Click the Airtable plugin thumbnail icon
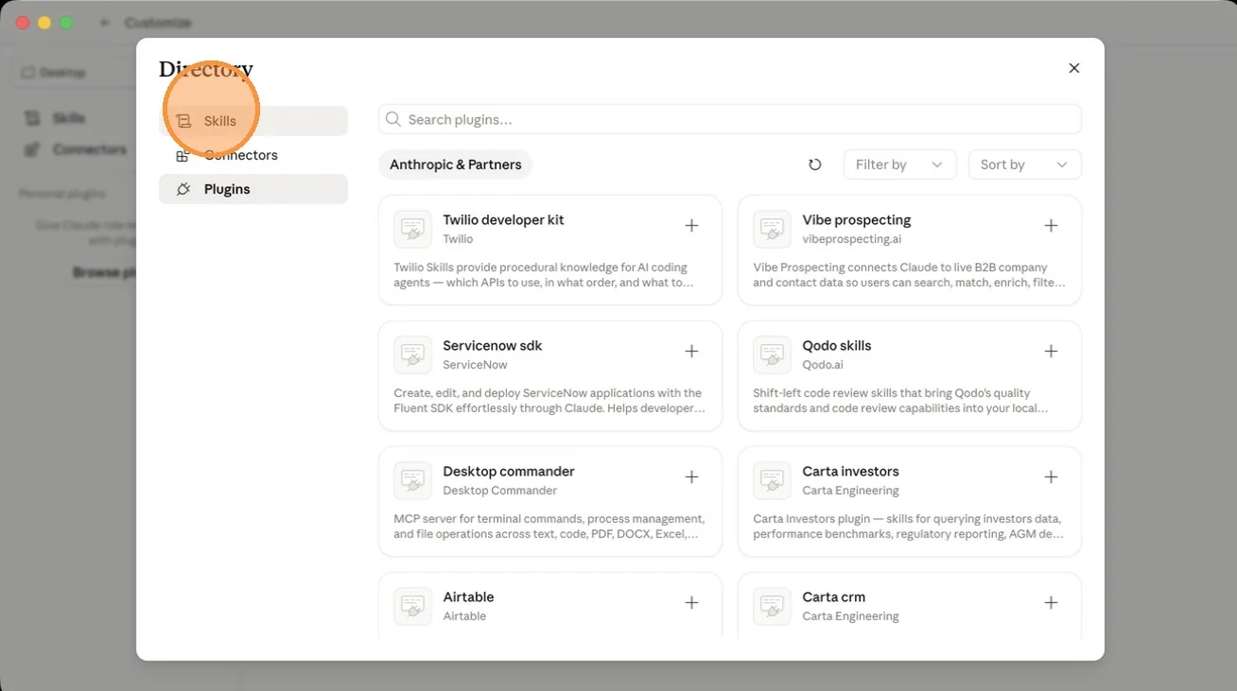 (x=412, y=606)
